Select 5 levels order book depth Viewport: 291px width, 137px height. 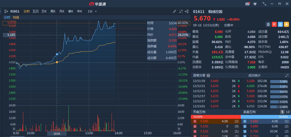282,112
